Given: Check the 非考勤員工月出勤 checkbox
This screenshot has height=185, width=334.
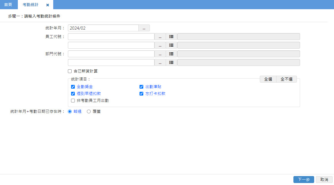Looking at the screenshot, I should [73, 100].
